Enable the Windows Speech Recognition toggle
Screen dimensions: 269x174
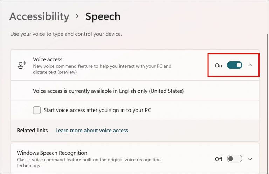click(234, 159)
